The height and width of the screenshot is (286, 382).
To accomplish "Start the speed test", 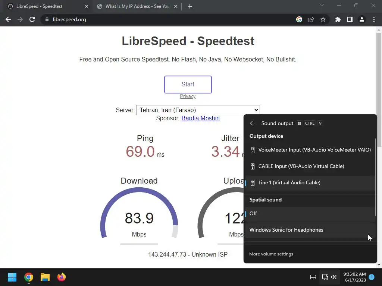I will coord(188,85).
